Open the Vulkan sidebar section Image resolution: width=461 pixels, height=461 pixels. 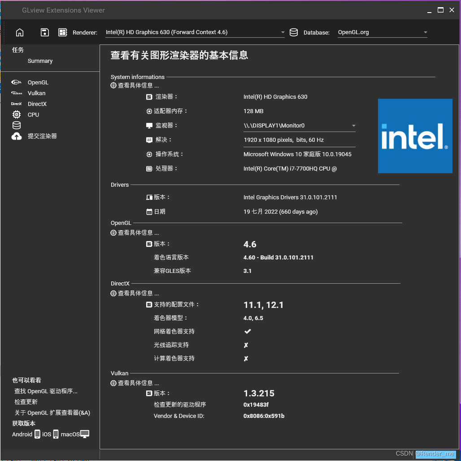tap(36, 93)
